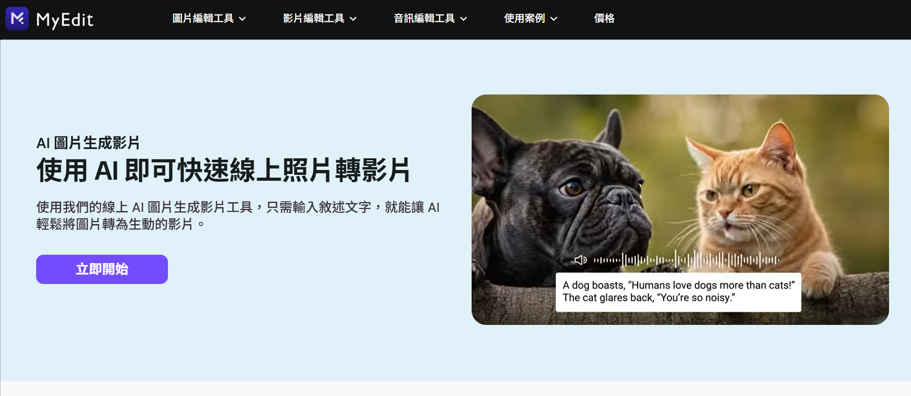Click the MyEdit brand name text
The image size is (911, 396).
[x=64, y=19]
